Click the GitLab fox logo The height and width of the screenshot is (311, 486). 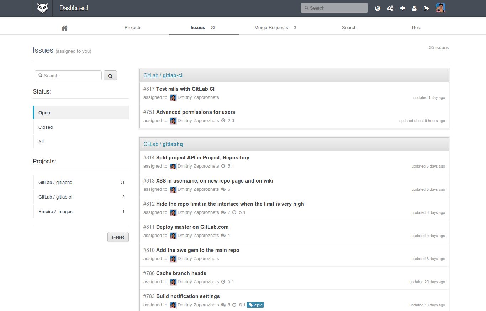pyautogui.click(x=43, y=8)
